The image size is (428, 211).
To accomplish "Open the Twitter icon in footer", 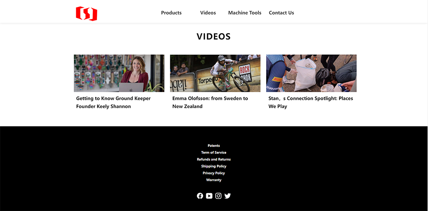I will coord(227,196).
